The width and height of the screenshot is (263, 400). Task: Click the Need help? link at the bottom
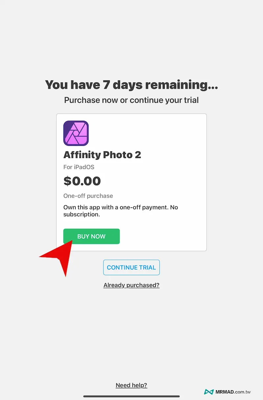tap(131, 385)
